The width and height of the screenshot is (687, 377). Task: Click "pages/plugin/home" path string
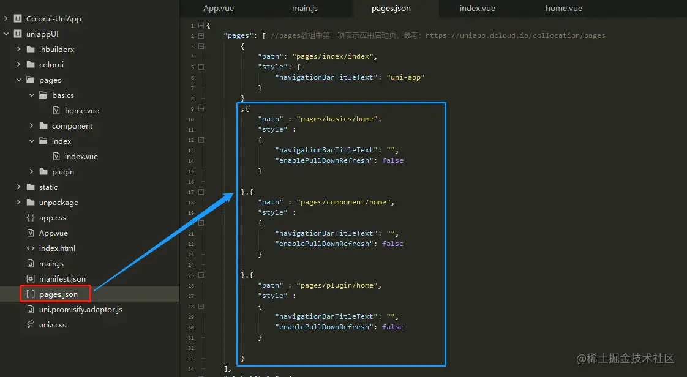(x=337, y=285)
